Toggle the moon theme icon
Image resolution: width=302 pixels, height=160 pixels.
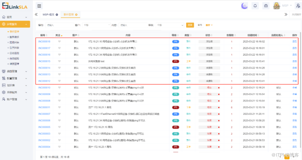244,6
